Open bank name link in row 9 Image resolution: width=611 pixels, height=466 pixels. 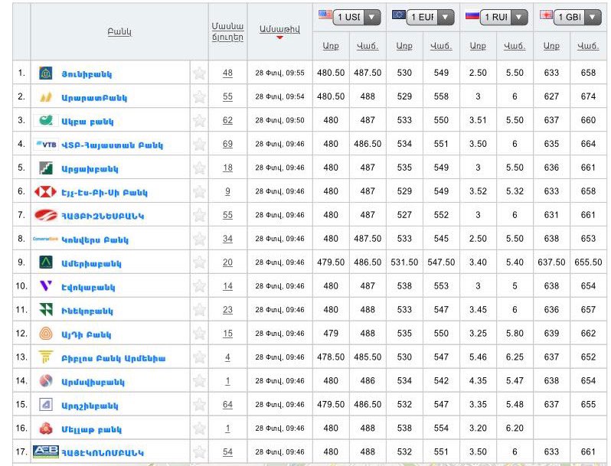[91, 263]
